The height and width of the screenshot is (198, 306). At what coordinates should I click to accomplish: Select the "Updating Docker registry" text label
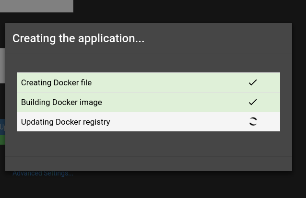[65, 122]
